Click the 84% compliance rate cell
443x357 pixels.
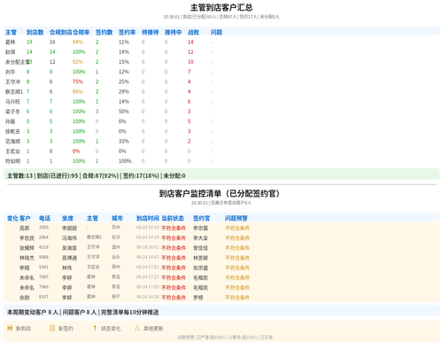[78, 42]
